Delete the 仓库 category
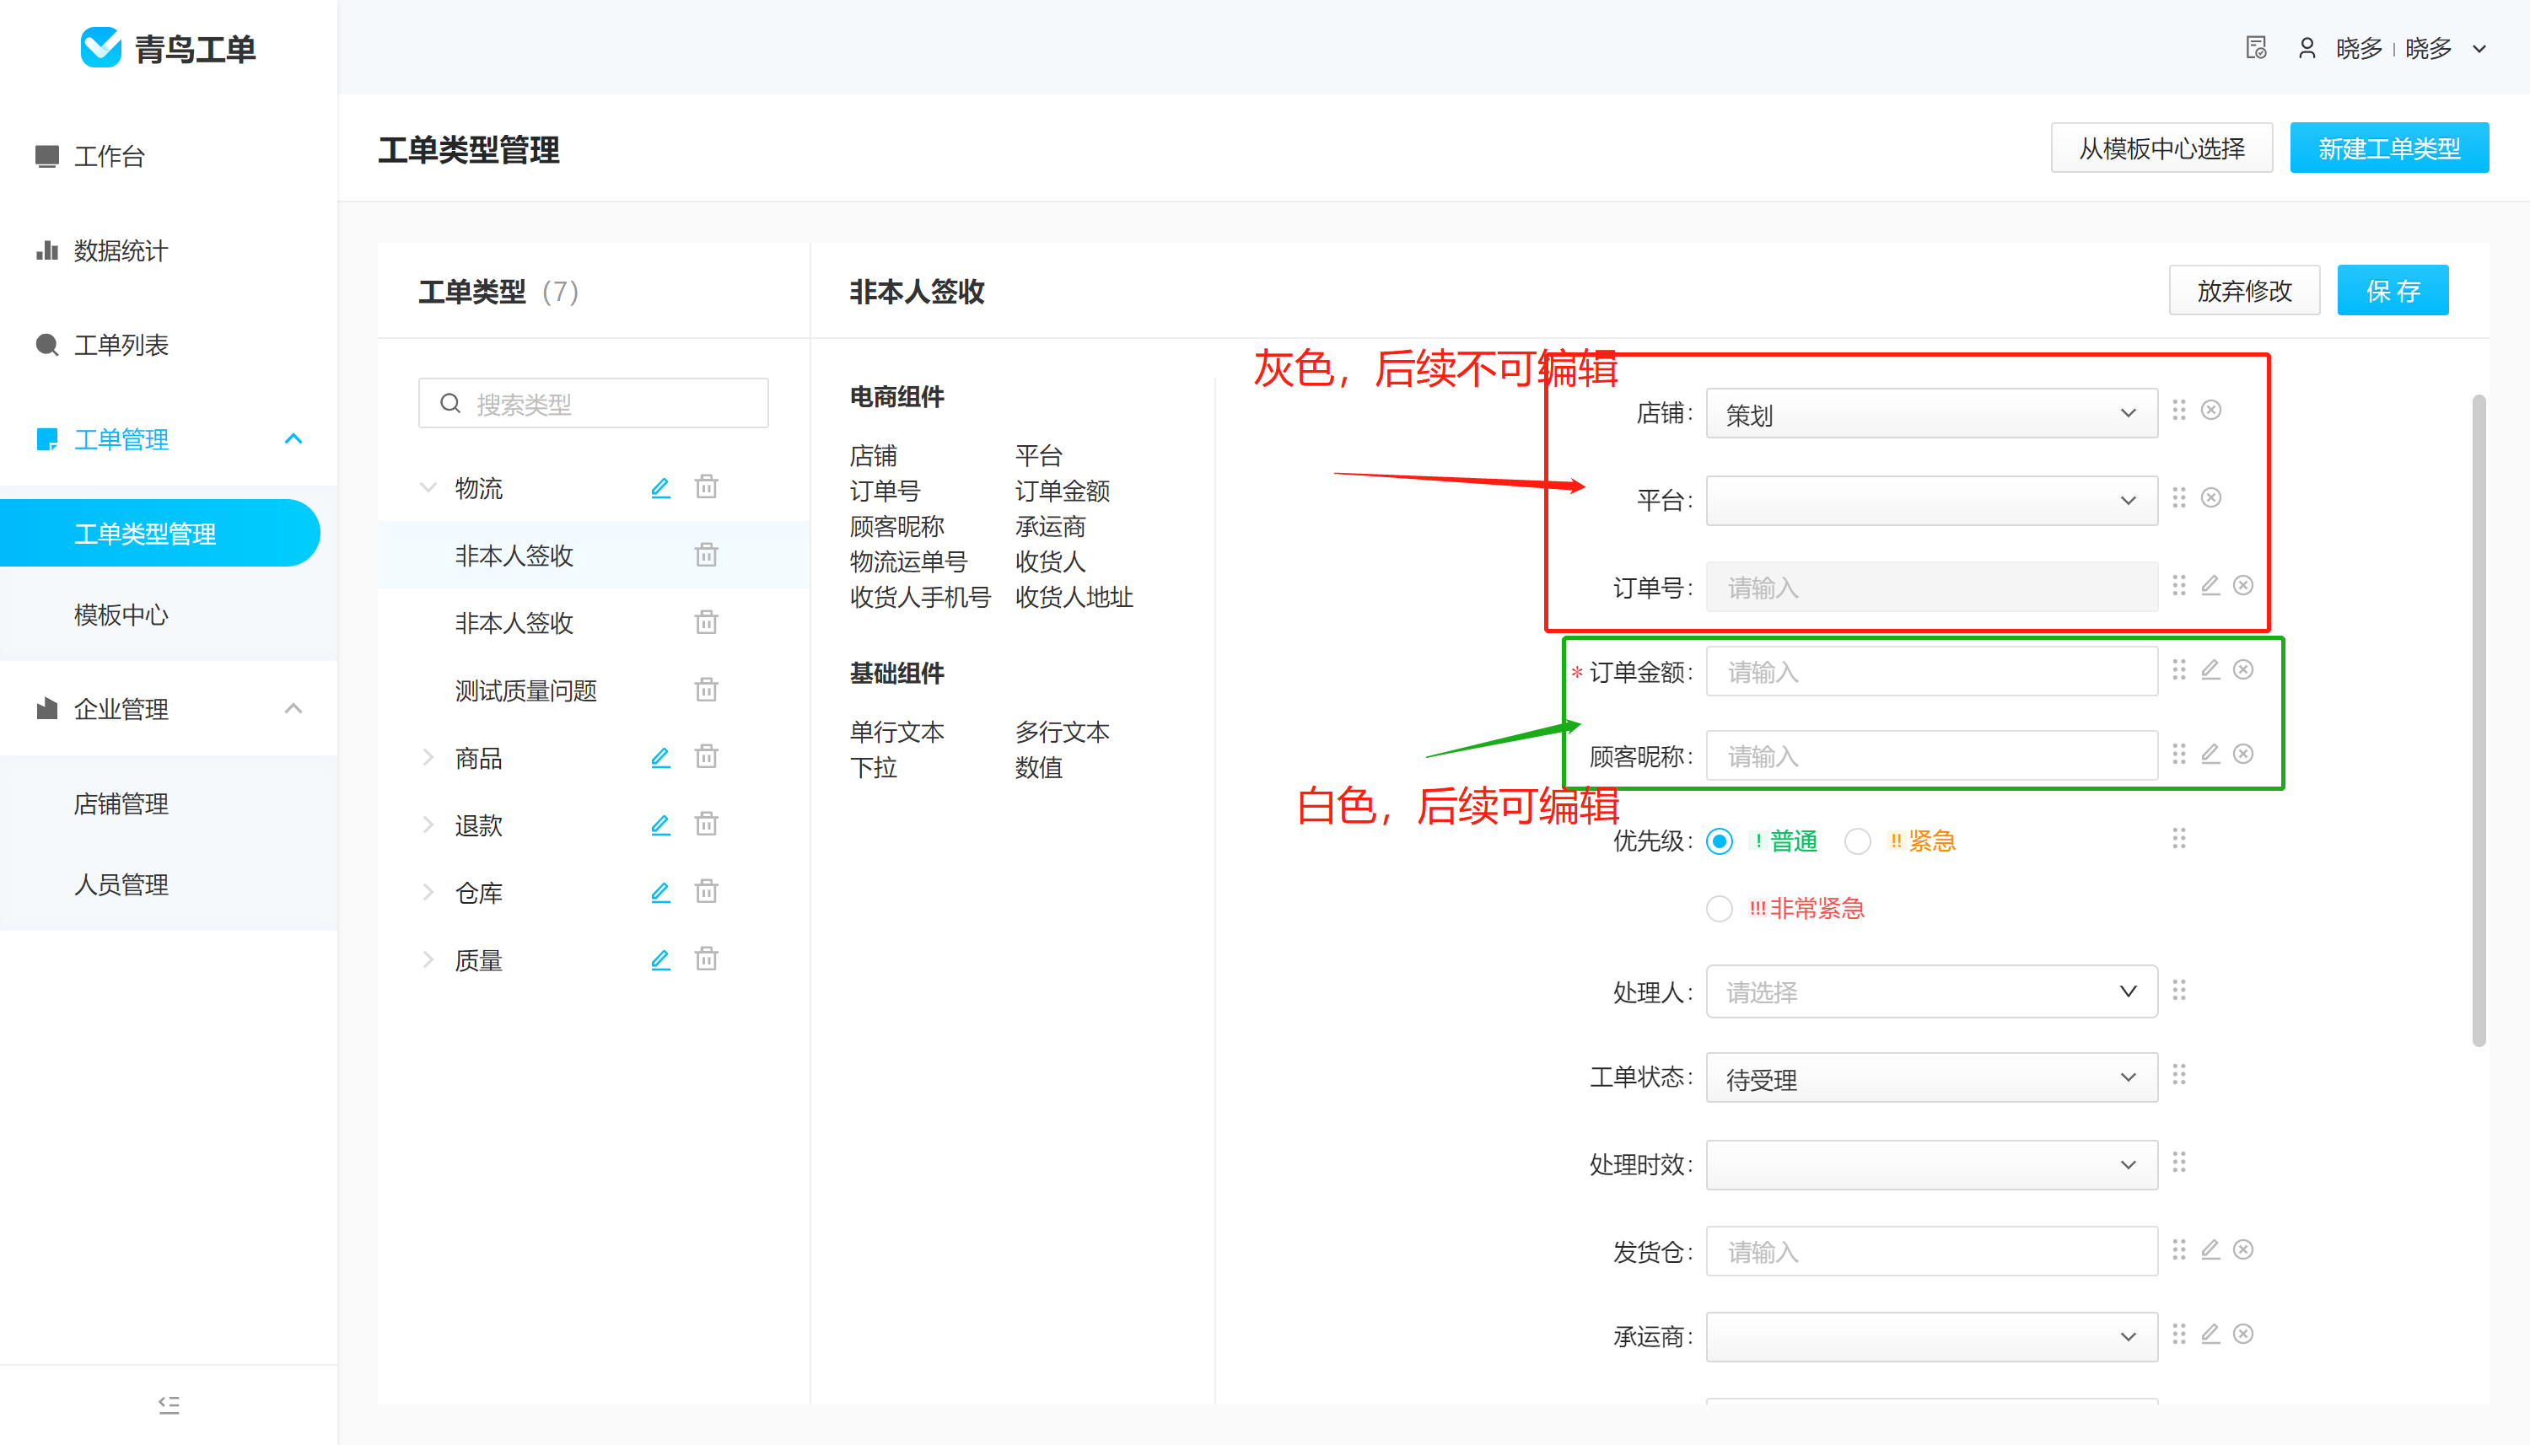Screen dimensions: 2530x1445 [707, 892]
